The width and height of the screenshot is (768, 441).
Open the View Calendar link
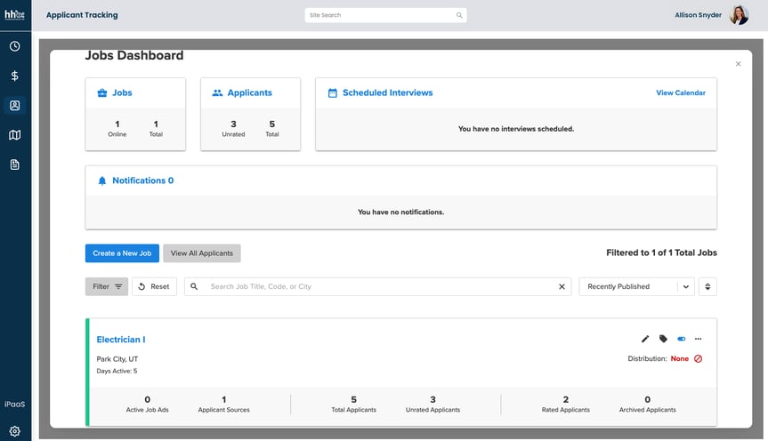pyautogui.click(x=680, y=92)
